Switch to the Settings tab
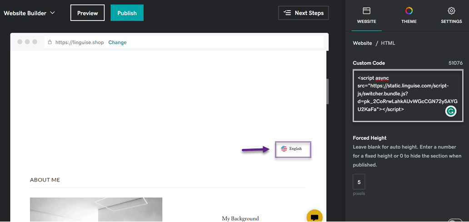Viewport: 469px width, 222px height. coord(451,15)
